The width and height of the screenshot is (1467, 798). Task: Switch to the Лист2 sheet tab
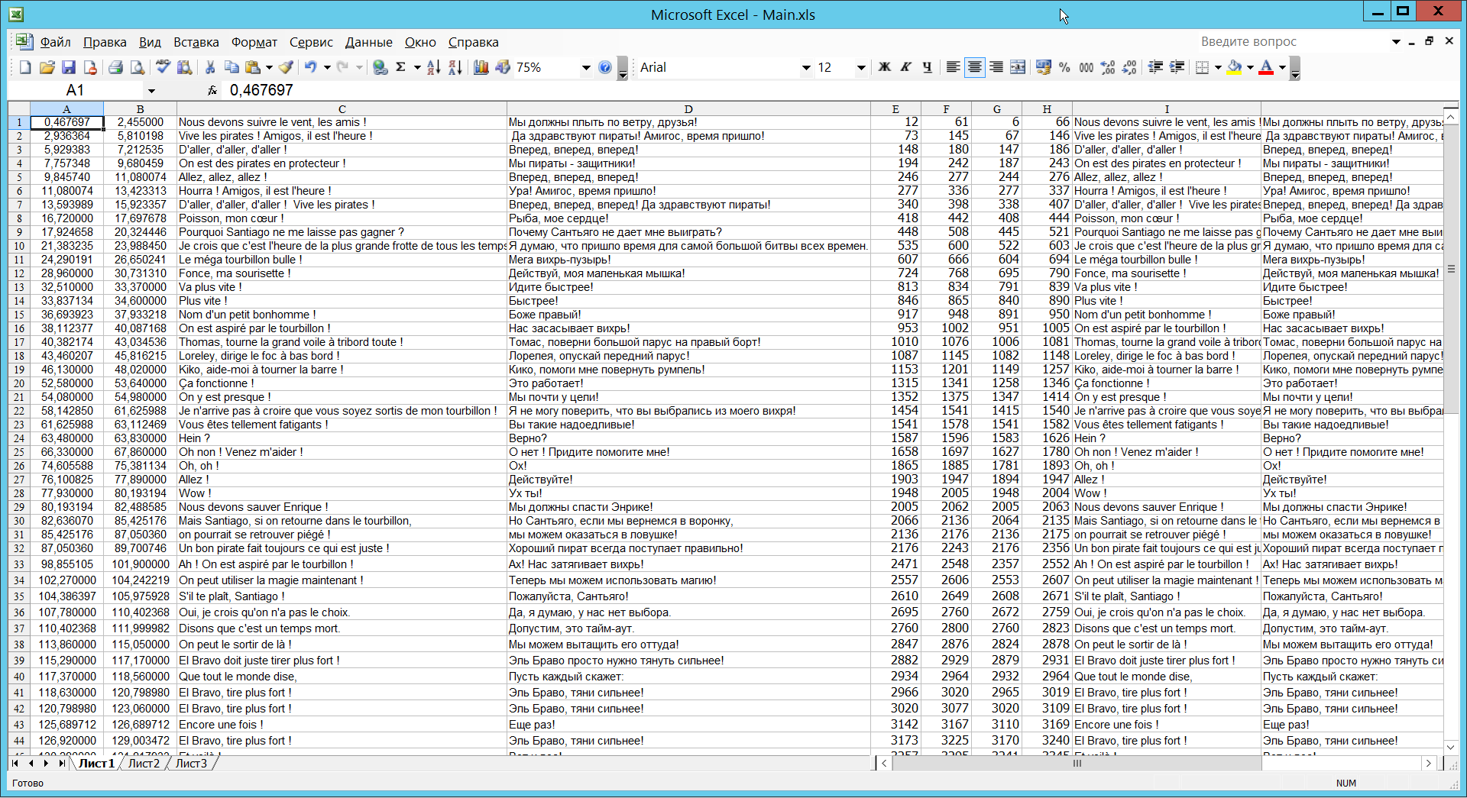144,764
